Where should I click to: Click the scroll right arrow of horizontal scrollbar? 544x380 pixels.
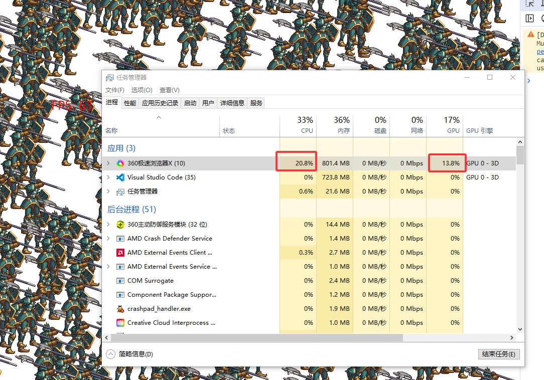pos(512,337)
